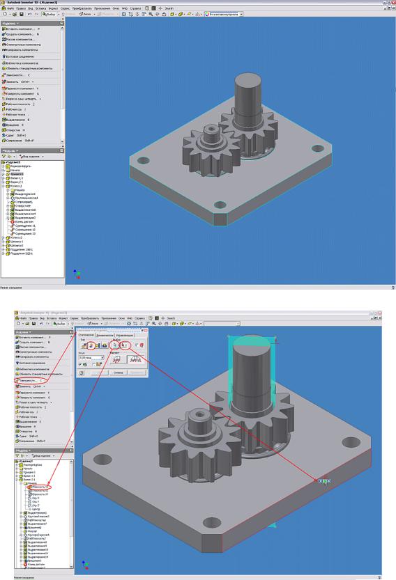Click New document icon in upper window toolbar
Image resolution: width=396 pixels, height=580 pixels.
click(x=5, y=14)
